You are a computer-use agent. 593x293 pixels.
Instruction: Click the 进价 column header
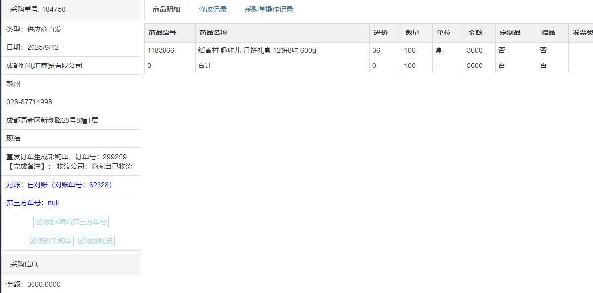coord(380,33)
